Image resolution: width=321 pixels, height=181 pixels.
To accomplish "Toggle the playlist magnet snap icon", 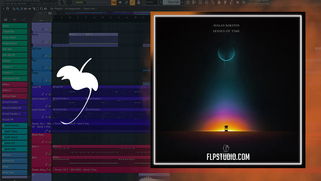I will [x=8, y=9].
